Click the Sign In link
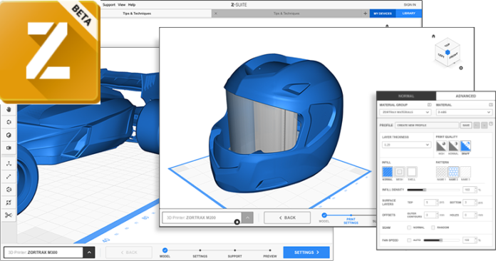This screenshot has width=496, height=261. point(410,5)
